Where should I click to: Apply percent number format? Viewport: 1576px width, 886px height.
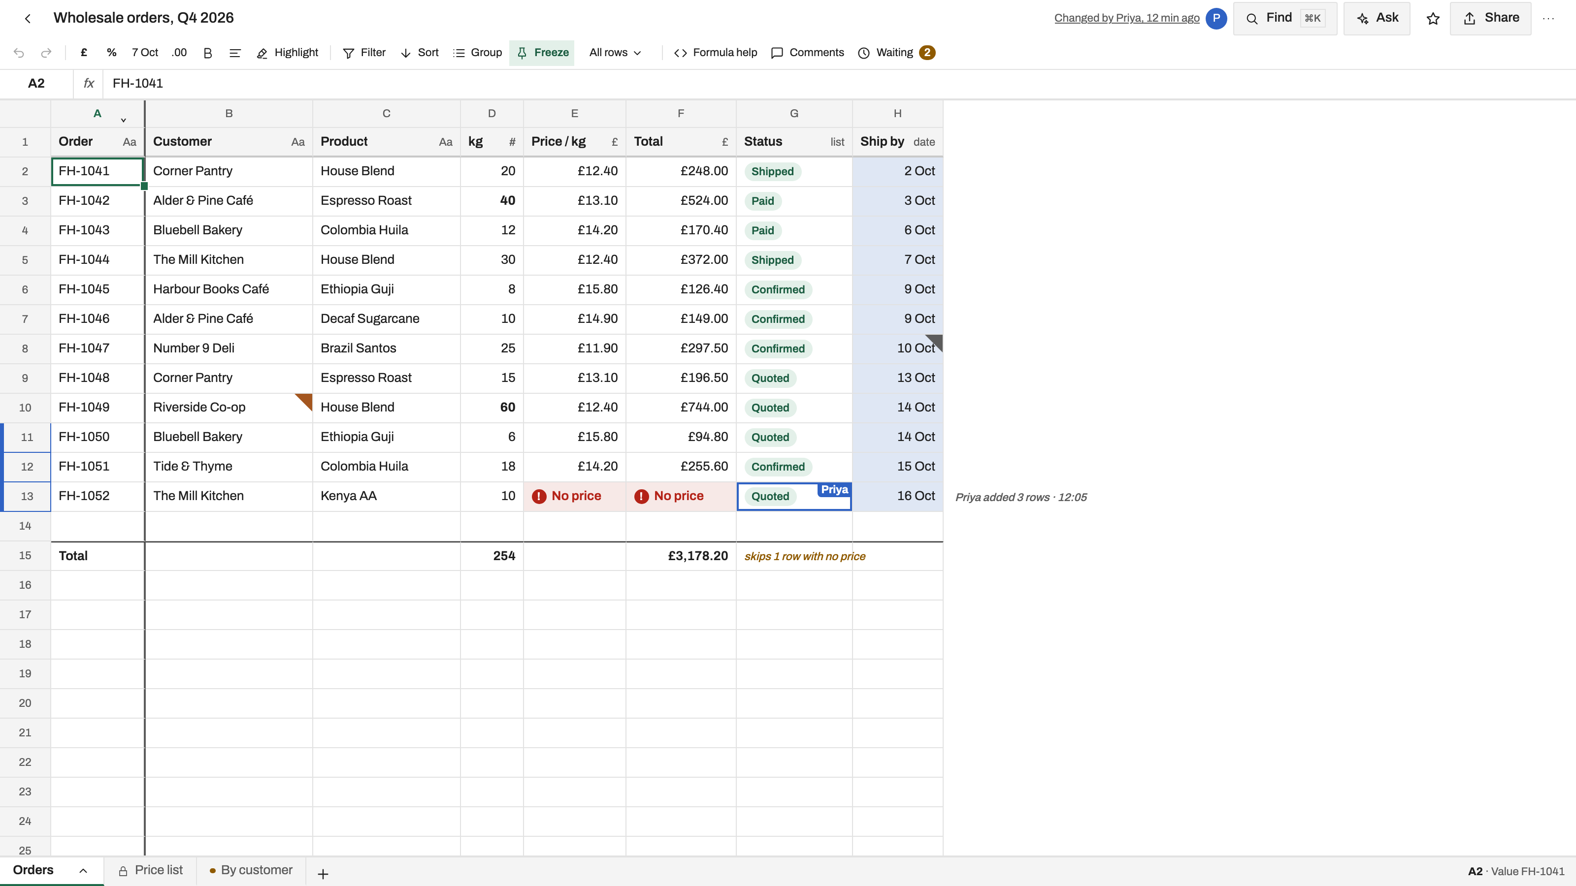[111, 53]
